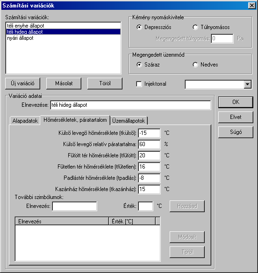Screen dimensions: 258x273
Task: Select the Depressziós radio button
Action: click(x=139, y=27)
